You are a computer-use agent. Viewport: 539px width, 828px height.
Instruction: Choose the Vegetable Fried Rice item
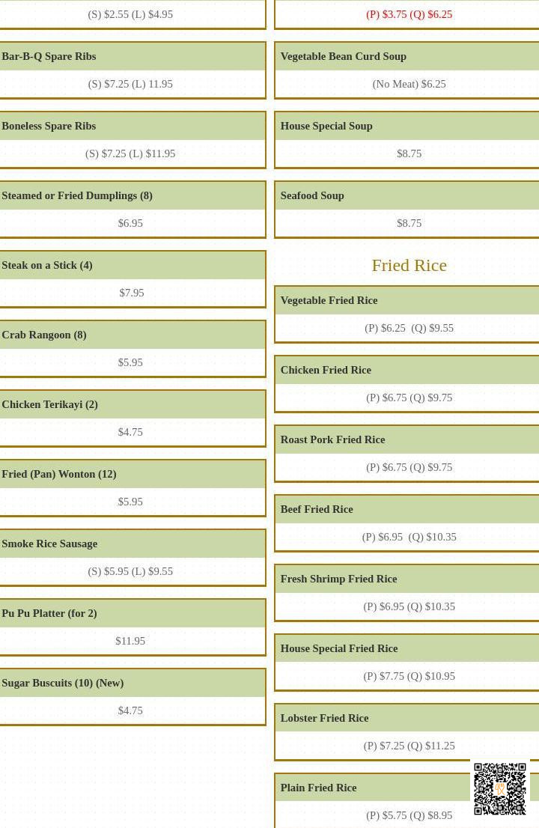coord(329,301)
